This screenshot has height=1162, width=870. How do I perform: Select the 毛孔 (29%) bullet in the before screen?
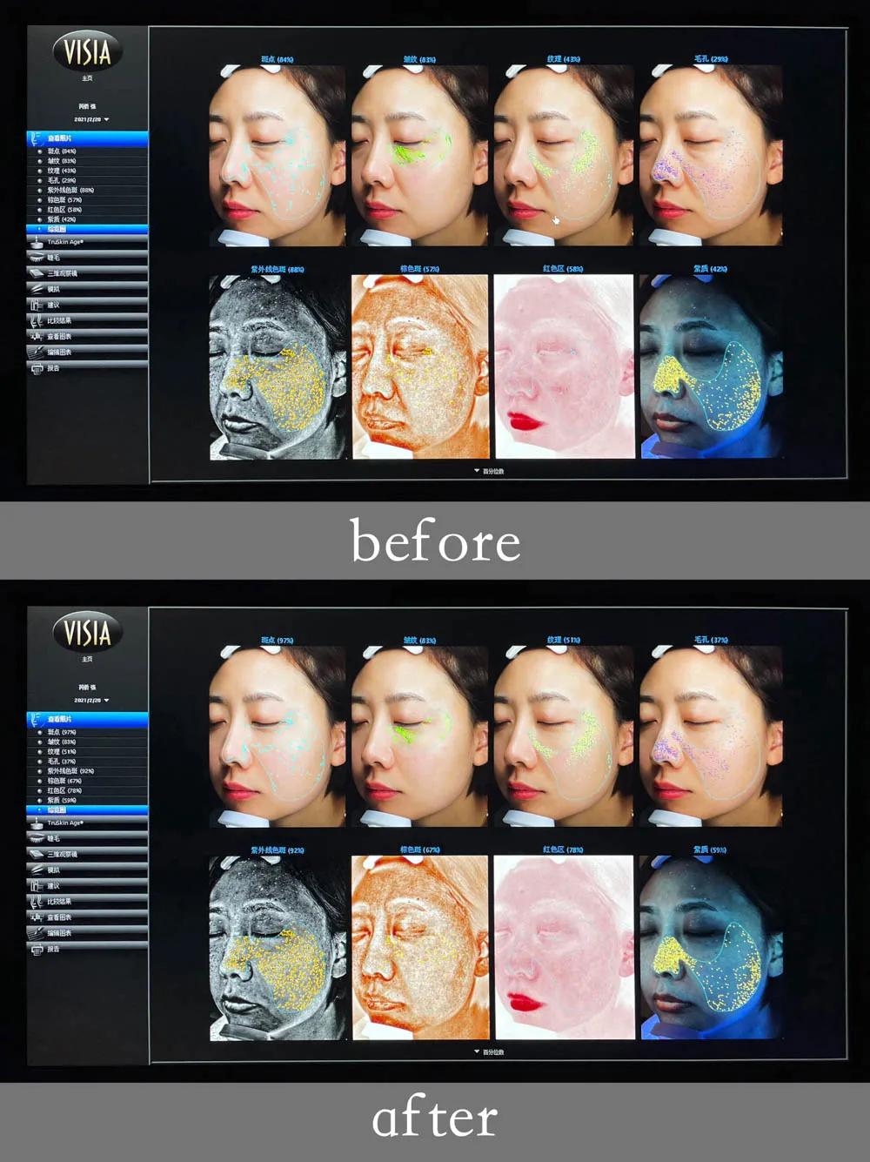(40, 180)
